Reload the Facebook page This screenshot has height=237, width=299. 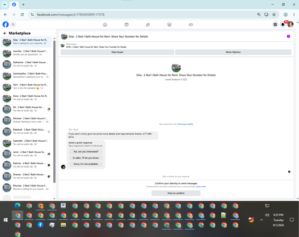[22, 14]
